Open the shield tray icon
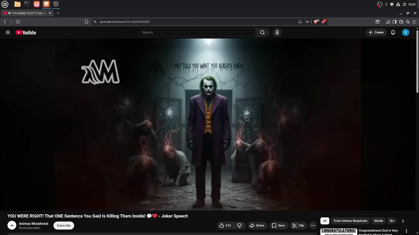Image resolution: width=419 pixels, height=235 pixels. pyautogui.click(x=392, y=4)
